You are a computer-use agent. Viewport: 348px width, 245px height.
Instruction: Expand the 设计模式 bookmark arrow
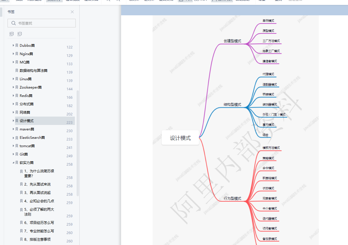(13, 121)
